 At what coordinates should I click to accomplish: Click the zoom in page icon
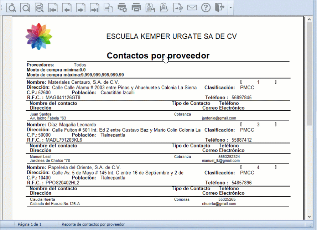click(x=11, y=7)
